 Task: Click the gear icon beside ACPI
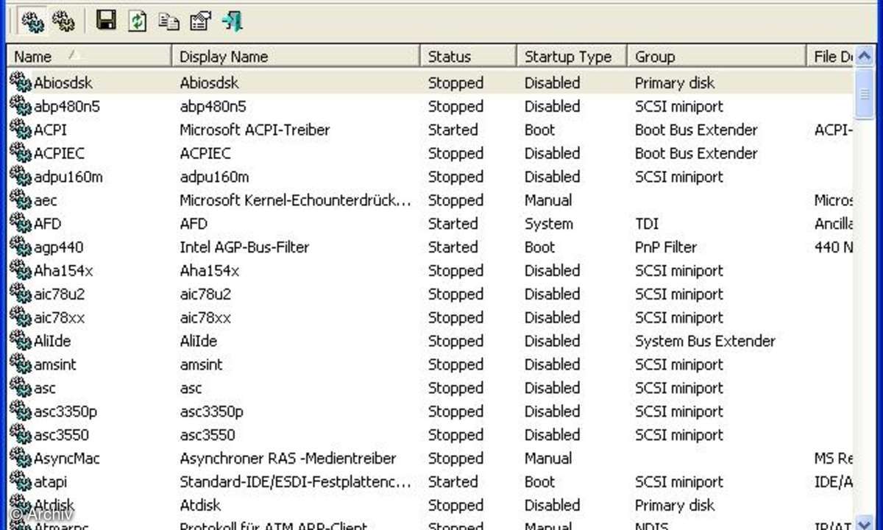(20, 130)
